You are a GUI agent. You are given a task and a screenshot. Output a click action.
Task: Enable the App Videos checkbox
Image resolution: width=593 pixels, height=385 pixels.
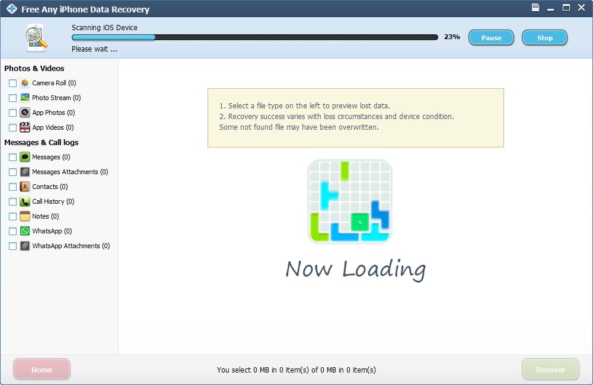[x=13, y=127]
